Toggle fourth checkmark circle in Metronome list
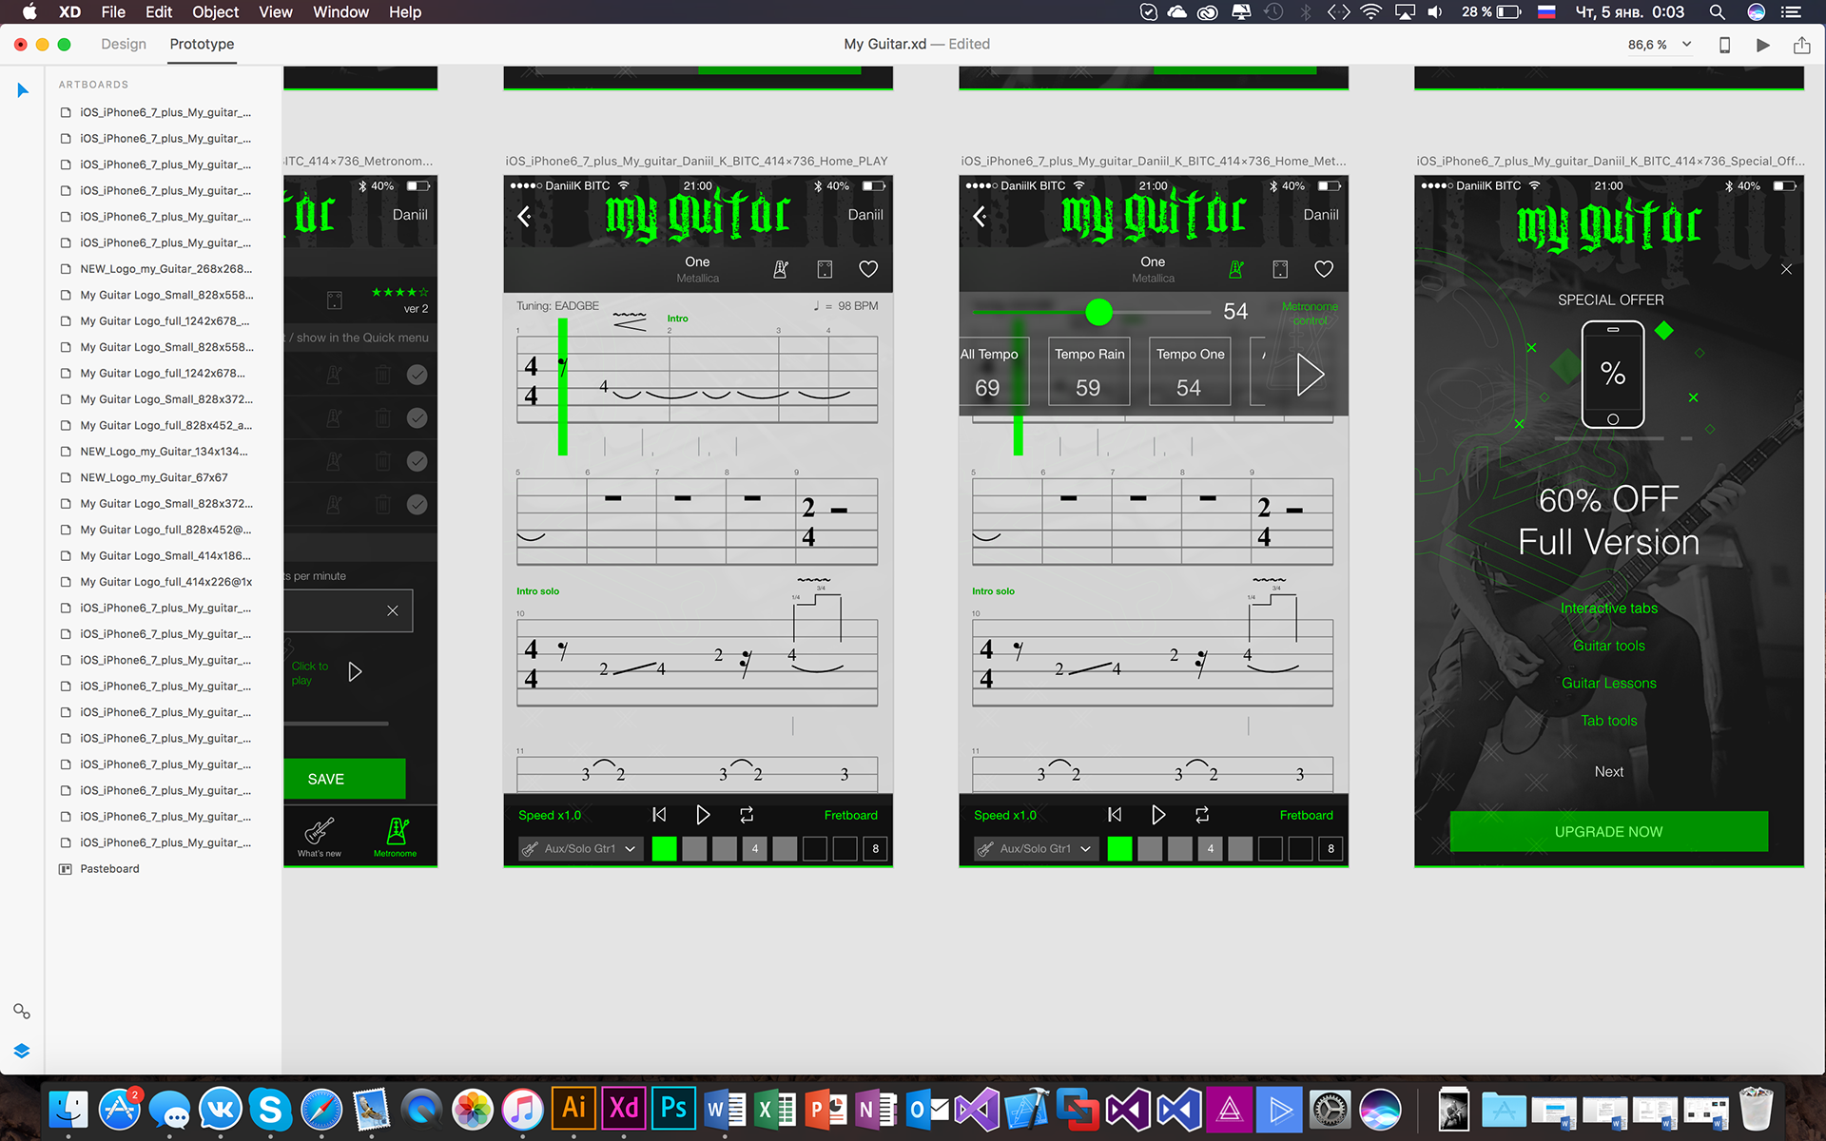Image resolution: width=1826 pixels, height=1141 pixels. coord(417,505)
